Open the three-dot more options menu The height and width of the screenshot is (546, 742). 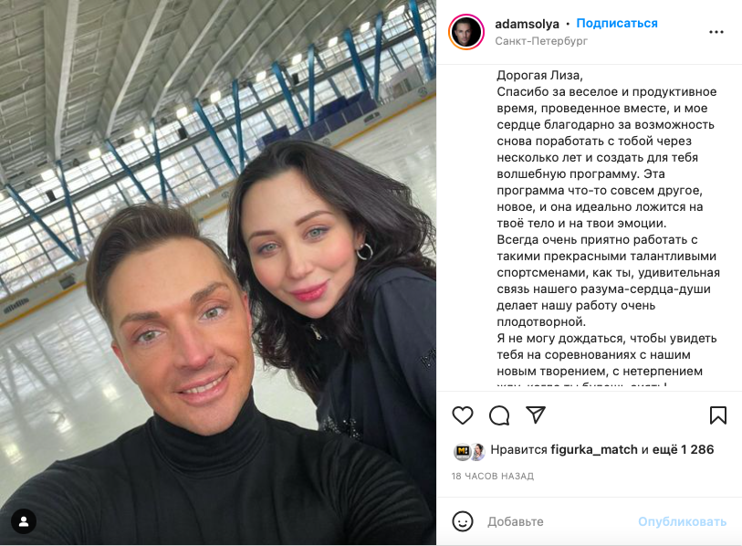tap(716, 32)
